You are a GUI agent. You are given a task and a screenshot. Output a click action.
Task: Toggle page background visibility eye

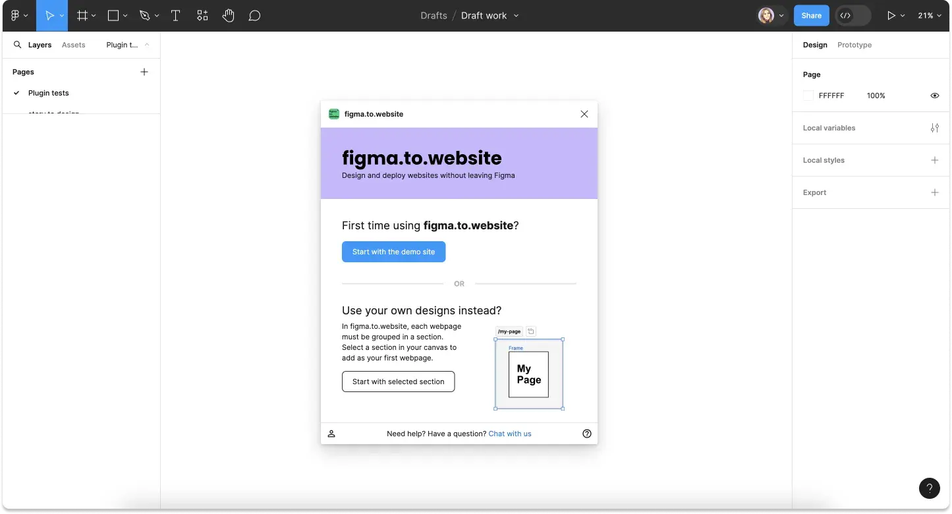point(934,96)
